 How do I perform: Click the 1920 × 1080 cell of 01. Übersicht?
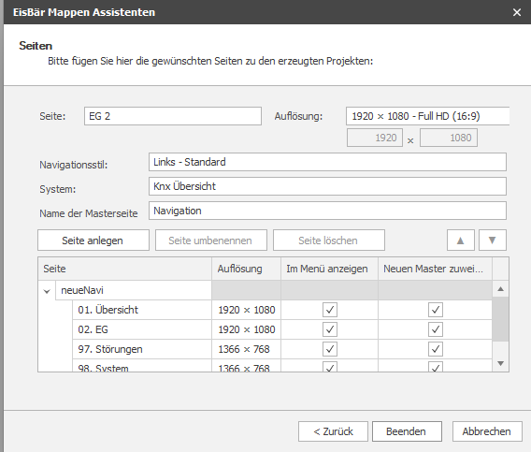tap(247, 310)
